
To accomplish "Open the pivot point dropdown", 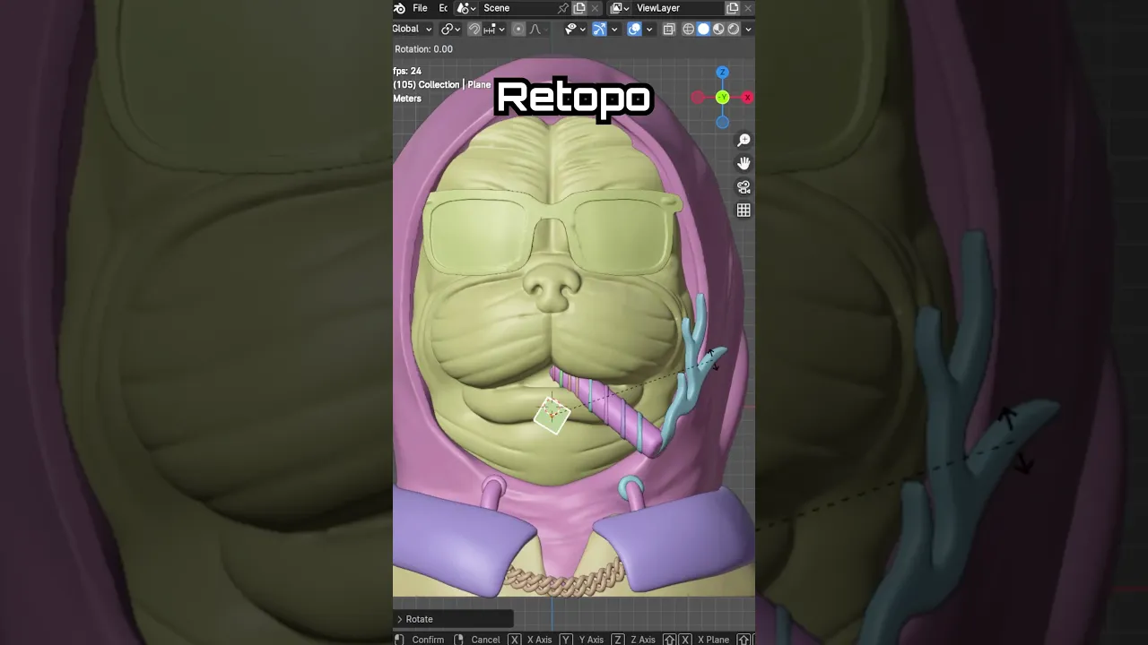I will pos(450,29).
